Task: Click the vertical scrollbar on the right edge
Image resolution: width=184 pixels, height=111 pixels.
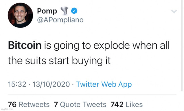Action: point(182,45)
